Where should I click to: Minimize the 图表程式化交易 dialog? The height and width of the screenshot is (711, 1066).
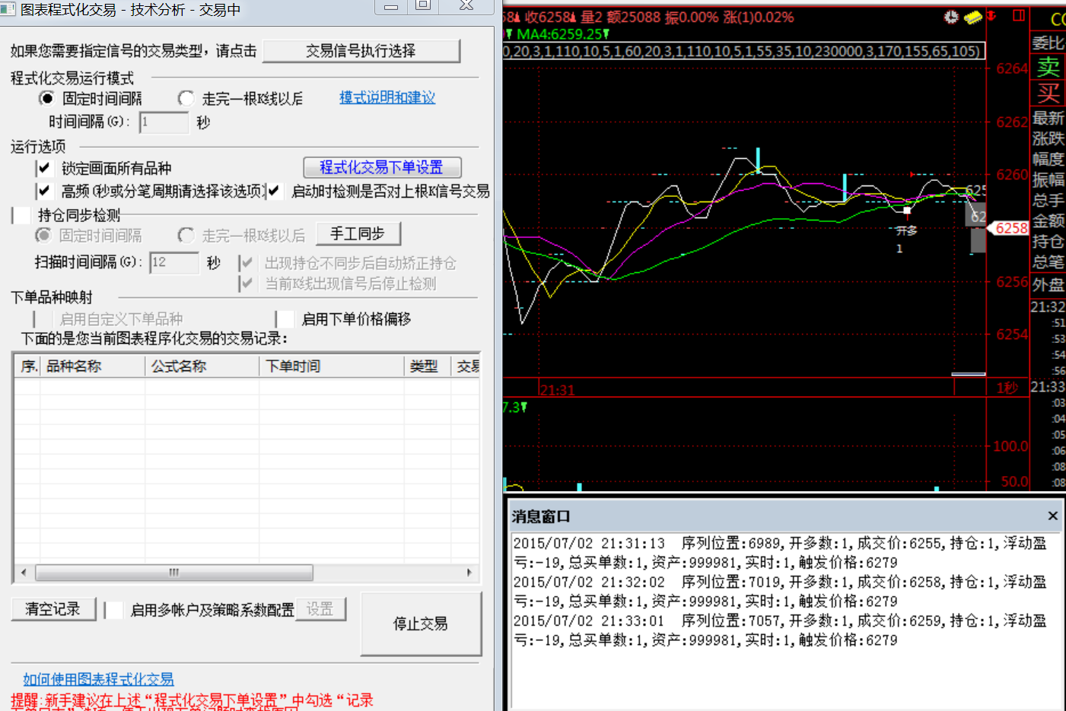pos(391,6)
